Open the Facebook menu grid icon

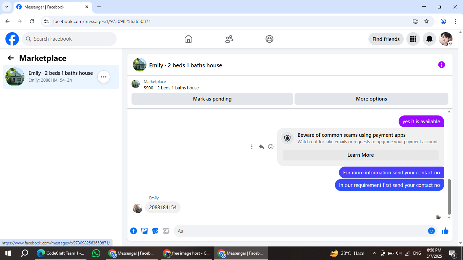coord(413,39)
